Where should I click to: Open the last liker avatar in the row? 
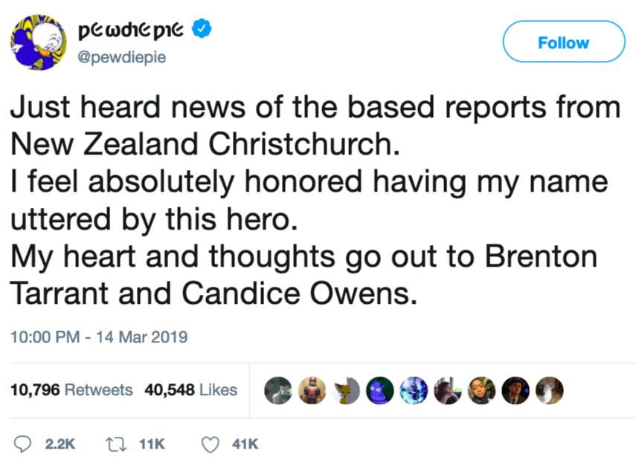[x=549, y=389]
